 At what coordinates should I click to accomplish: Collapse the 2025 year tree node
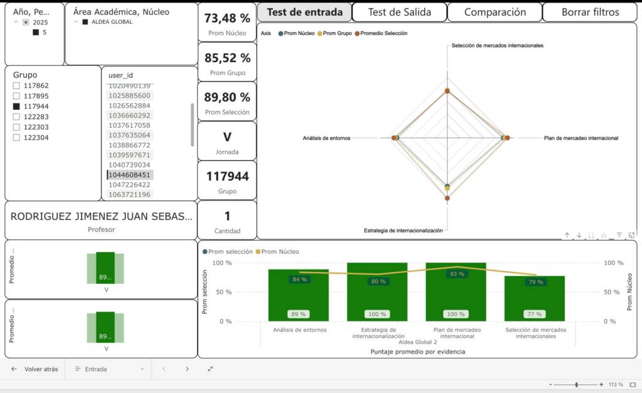[x=16, y=22]
